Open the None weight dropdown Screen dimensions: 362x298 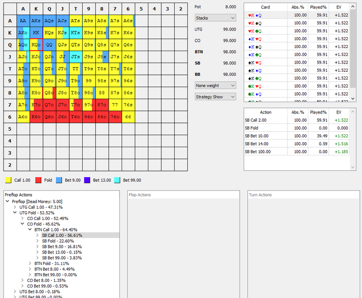[x=215, y=86]
